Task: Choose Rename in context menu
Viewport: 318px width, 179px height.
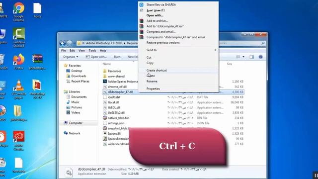Action: coord(152,82)
